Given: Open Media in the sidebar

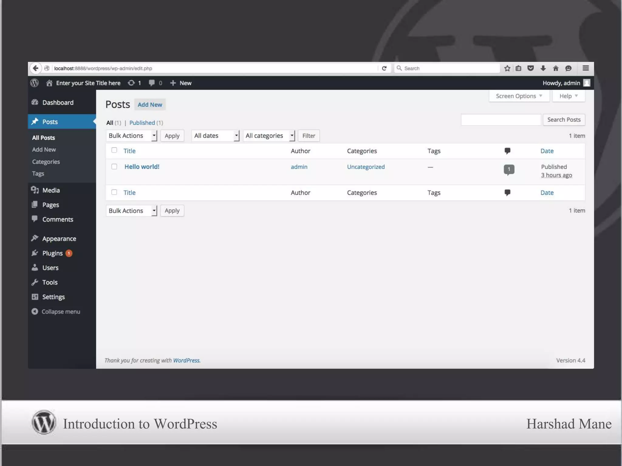Looking at the screenshot, I should [62, 190].
